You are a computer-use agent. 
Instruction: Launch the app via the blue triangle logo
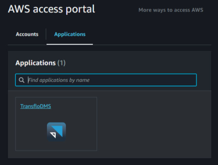pos(56,132)
